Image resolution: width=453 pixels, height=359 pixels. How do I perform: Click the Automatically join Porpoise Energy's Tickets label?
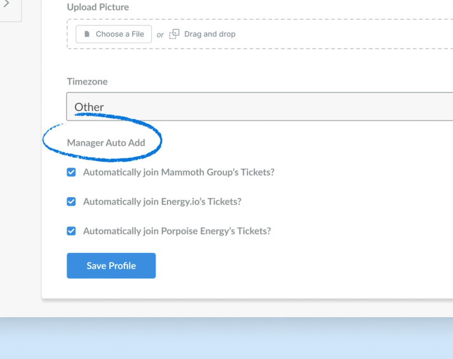(177, 231)
